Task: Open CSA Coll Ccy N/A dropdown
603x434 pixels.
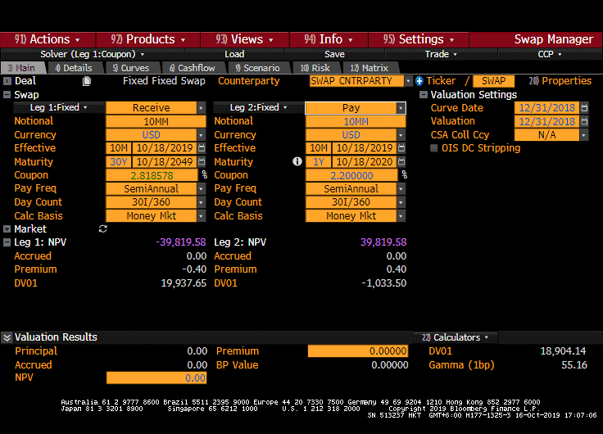Action: 584,135
